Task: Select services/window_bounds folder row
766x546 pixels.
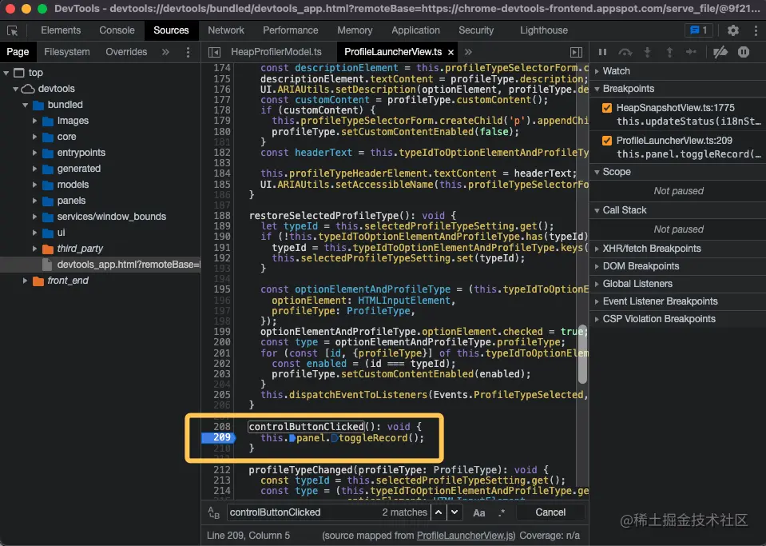Action: coord(100,217)
